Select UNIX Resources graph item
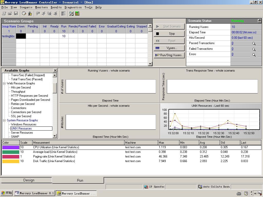263x197 pixels. pyautogui.click(x=31, y=129)
